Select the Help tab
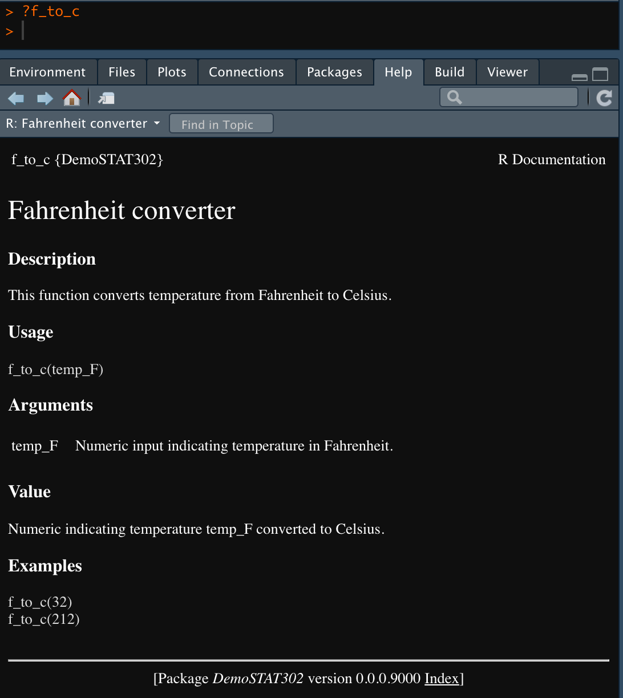 [398, 72]
